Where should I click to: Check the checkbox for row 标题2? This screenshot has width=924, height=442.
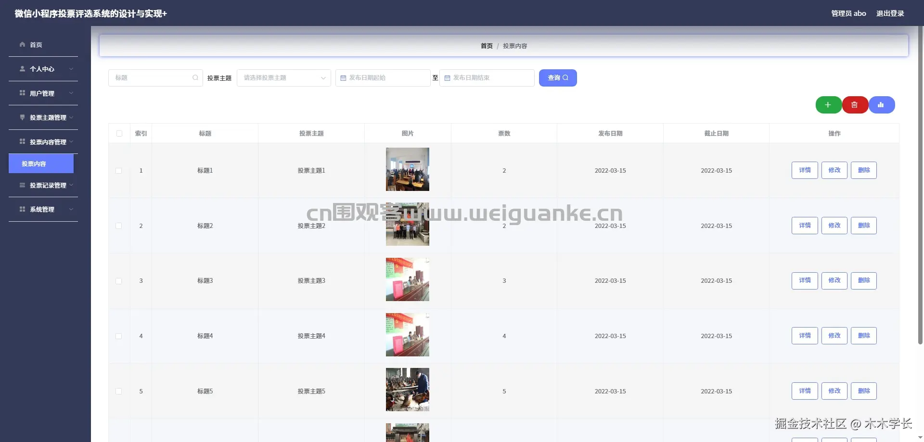pyautogui.click(x=119, y=226)
